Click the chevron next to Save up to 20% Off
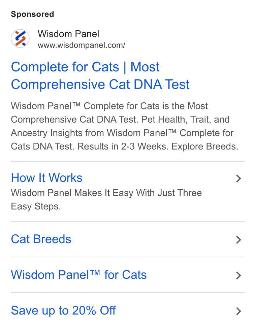The height and width of the screenshot is (328, 256). tap(238, 311)
